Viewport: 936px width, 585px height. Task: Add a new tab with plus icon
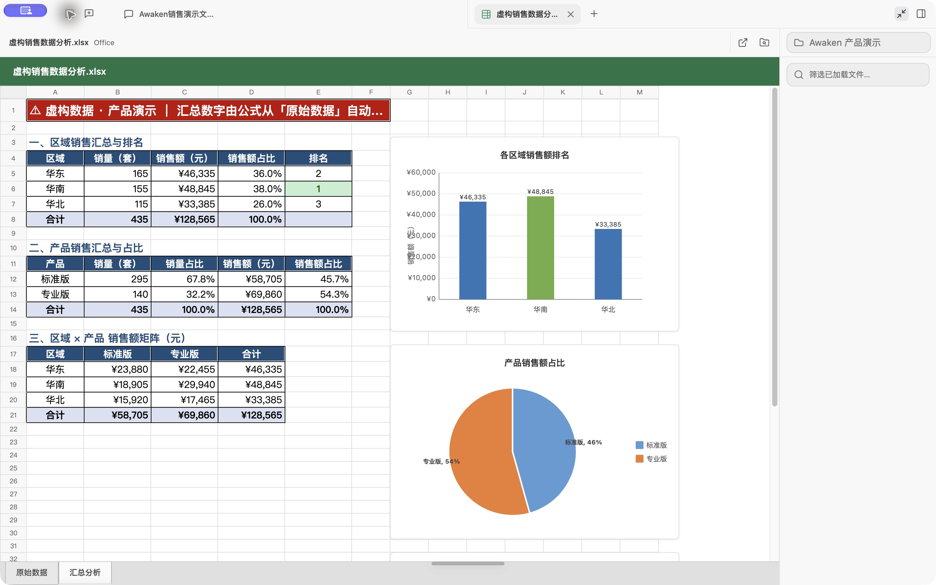tap(594, 14)
